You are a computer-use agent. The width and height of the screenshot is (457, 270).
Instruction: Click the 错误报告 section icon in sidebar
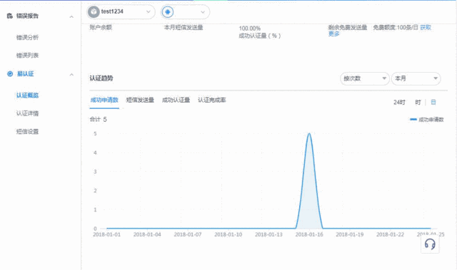tap(9, 16)
